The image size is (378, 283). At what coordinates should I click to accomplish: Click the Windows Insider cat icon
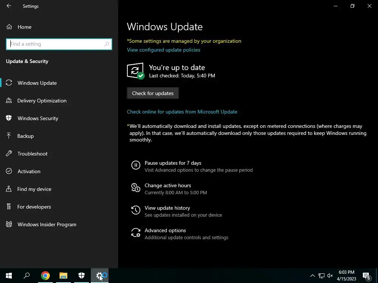(9, 224)
